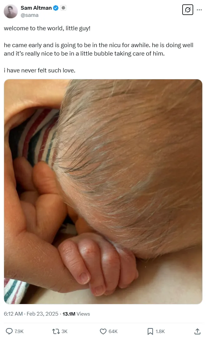The width and height of the screenshot is (206, 339).
Task: Click the 64K likes count
Action: (113, 332)
